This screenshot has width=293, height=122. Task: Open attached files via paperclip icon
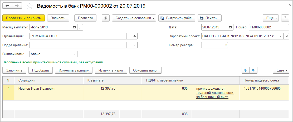click(x=105, y=18)
